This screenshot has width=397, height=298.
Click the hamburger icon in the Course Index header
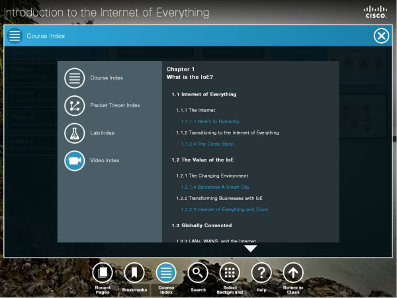pyautogui.click(x=15, y=36)
